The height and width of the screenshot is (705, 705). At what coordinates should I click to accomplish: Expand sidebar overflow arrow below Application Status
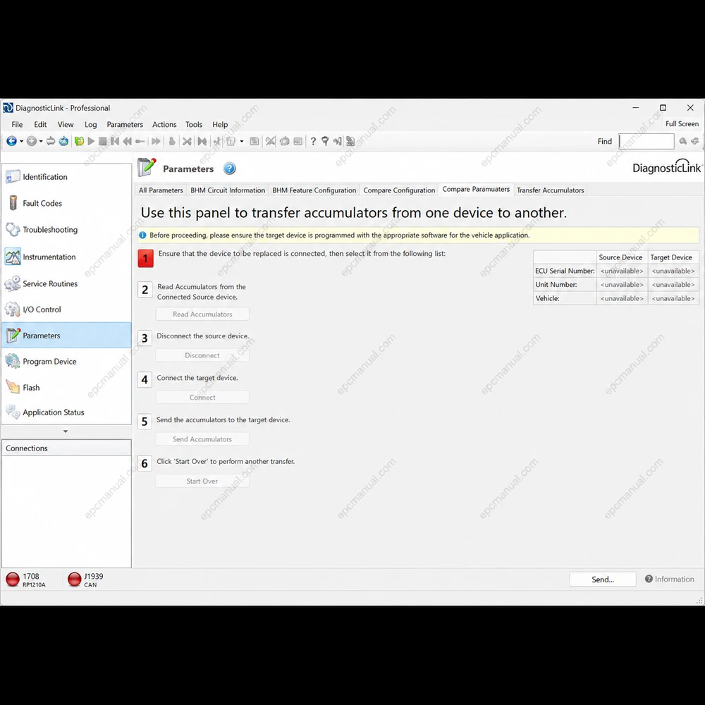click(x=66, y=431)
